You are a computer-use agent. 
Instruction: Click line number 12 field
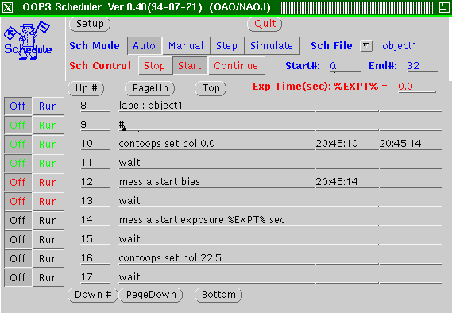pos(95,182)
